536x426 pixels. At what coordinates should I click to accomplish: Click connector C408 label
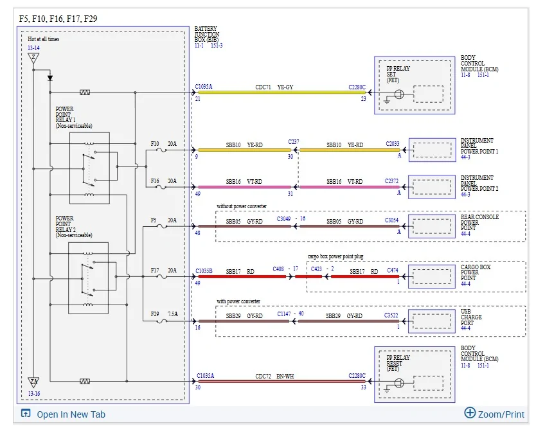(x=278, y=269)
